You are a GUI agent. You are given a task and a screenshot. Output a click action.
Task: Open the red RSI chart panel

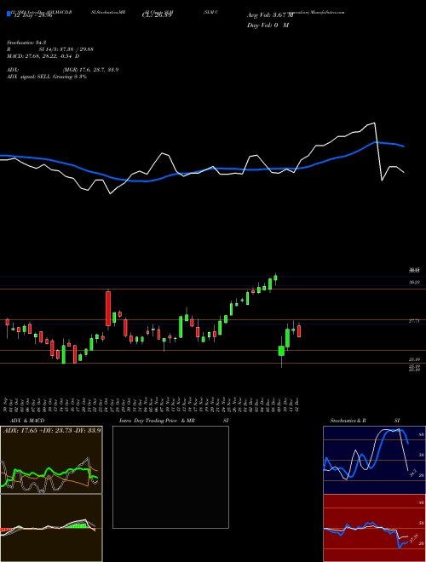[374, 528]
